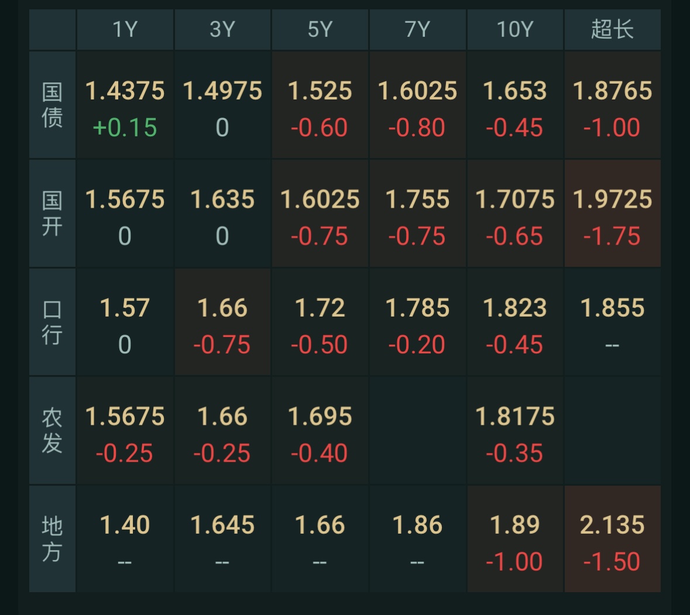Open 国开 5Y cell 1.6025
The height and width of the screenshot is (615, 690).
point(320,213)
